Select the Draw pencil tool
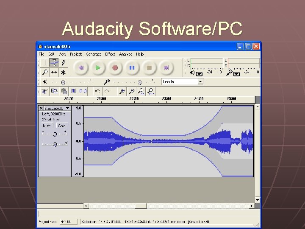305x229 pixels. tap(63, 63)
